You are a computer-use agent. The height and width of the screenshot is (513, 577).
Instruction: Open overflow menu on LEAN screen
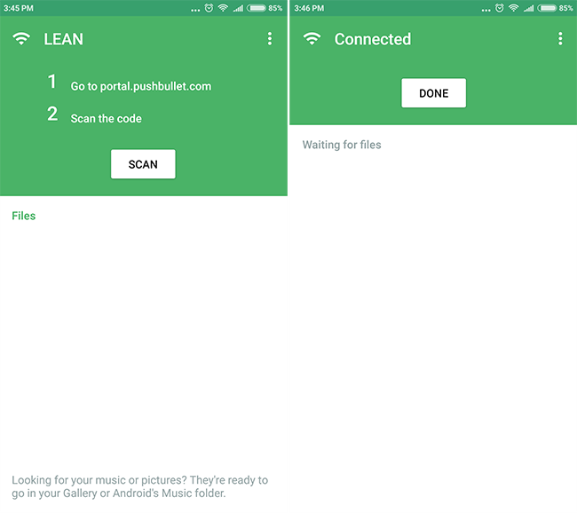click(x=270, y=39)
